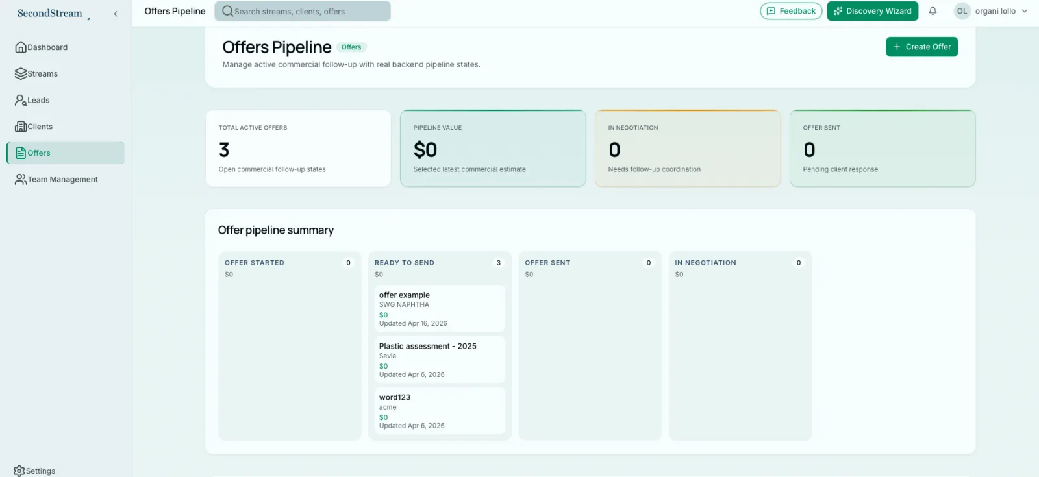Open the 'offer example' card
The image size is (1039, 477).
tap(440, 308)
